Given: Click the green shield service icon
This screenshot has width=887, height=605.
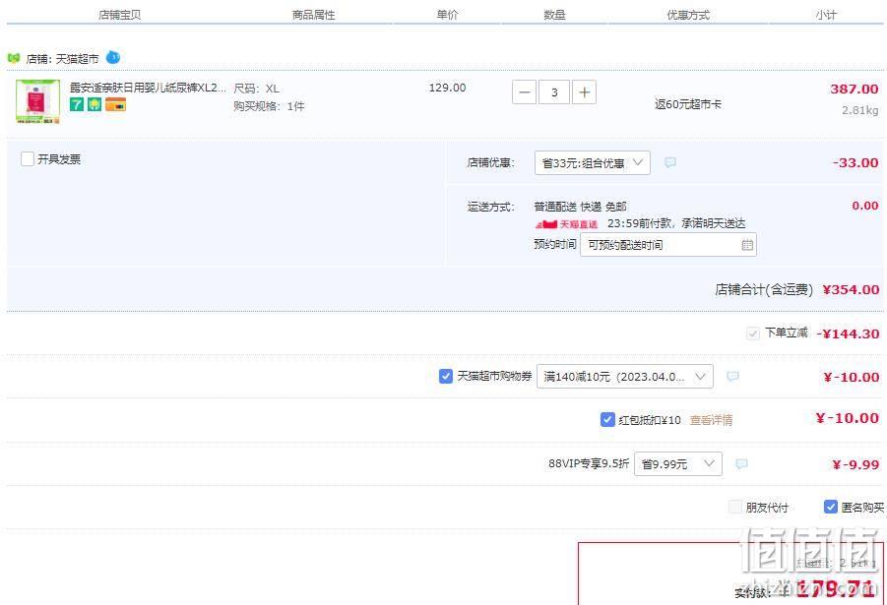Looking at the screenshot, I should (x=95, y=104).
